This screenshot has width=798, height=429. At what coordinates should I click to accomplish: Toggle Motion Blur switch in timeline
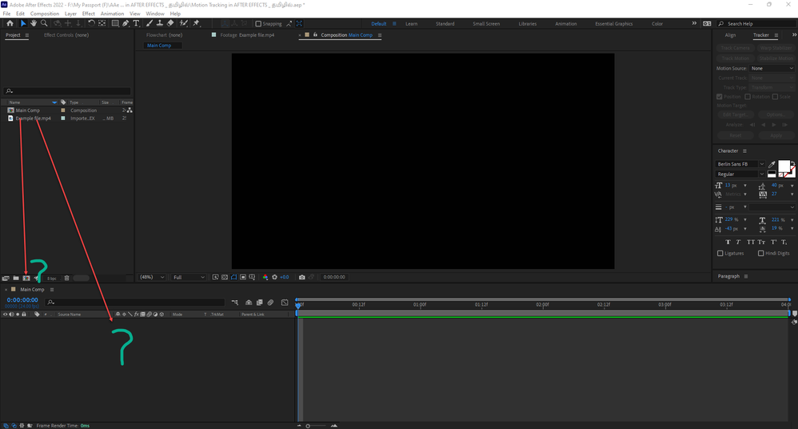point(271,303)
